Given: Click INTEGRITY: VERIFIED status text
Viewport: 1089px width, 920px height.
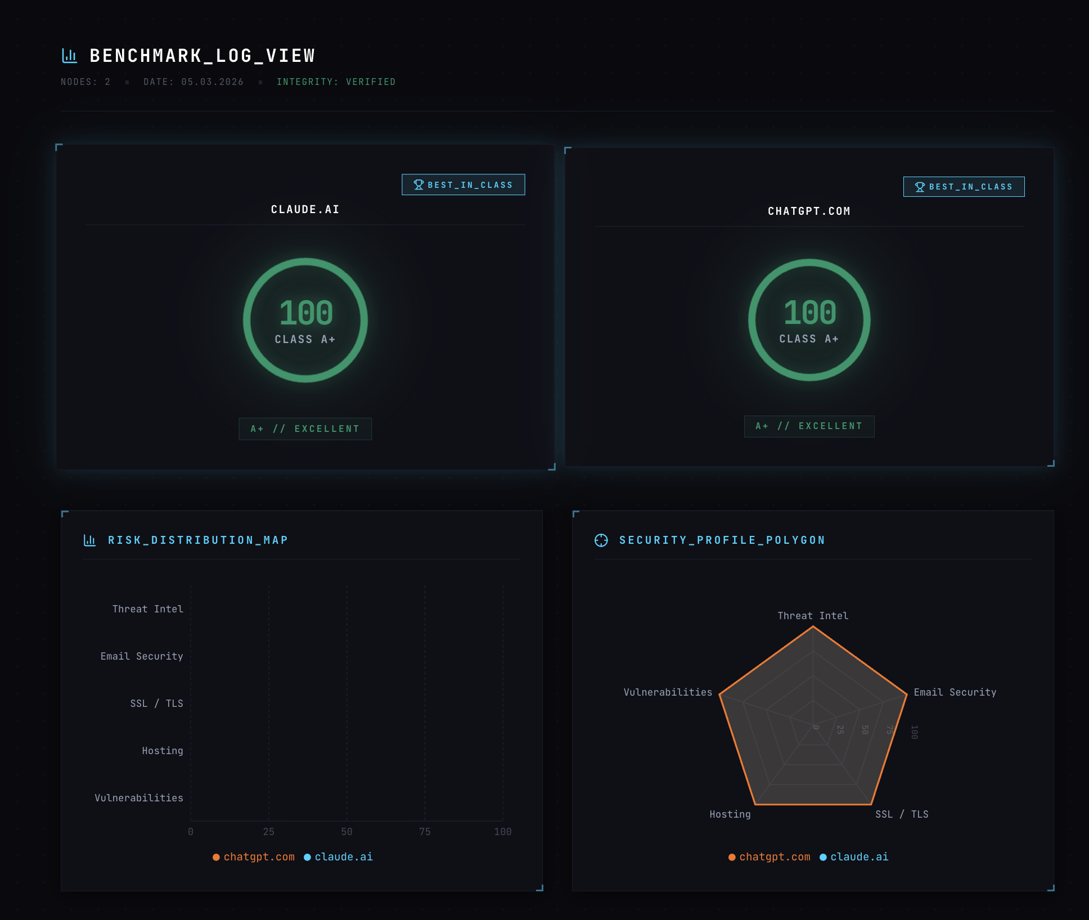Looking at the screenshot, I should click(x=336, y=82).
